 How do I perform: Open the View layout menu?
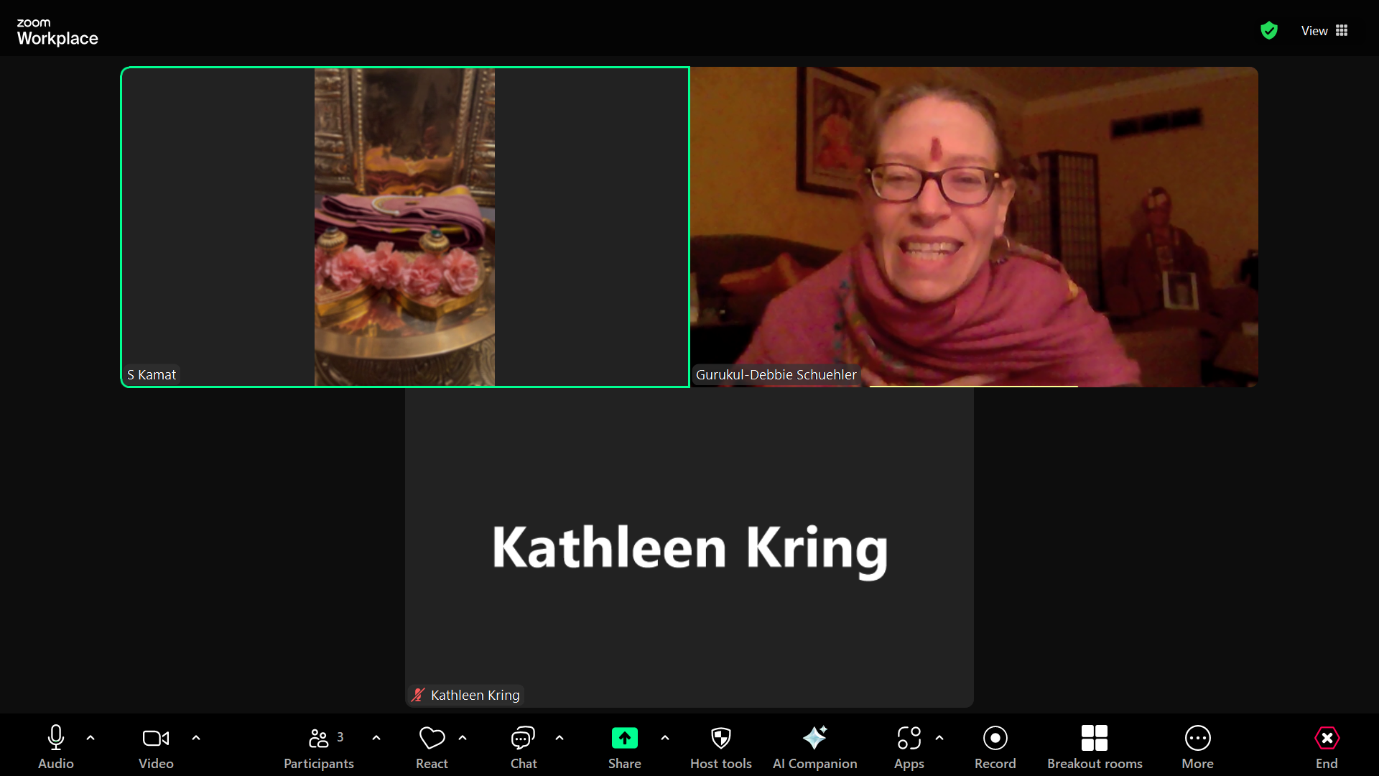tap(1324, 31)
